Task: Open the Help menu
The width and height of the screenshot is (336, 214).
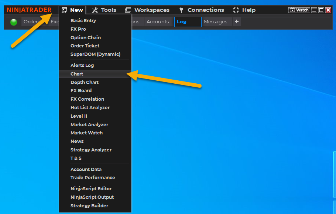Action: [x=244, y=10]
